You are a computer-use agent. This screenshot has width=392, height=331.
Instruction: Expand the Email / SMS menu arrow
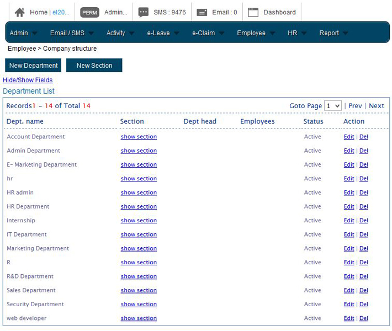pos(91,33)
